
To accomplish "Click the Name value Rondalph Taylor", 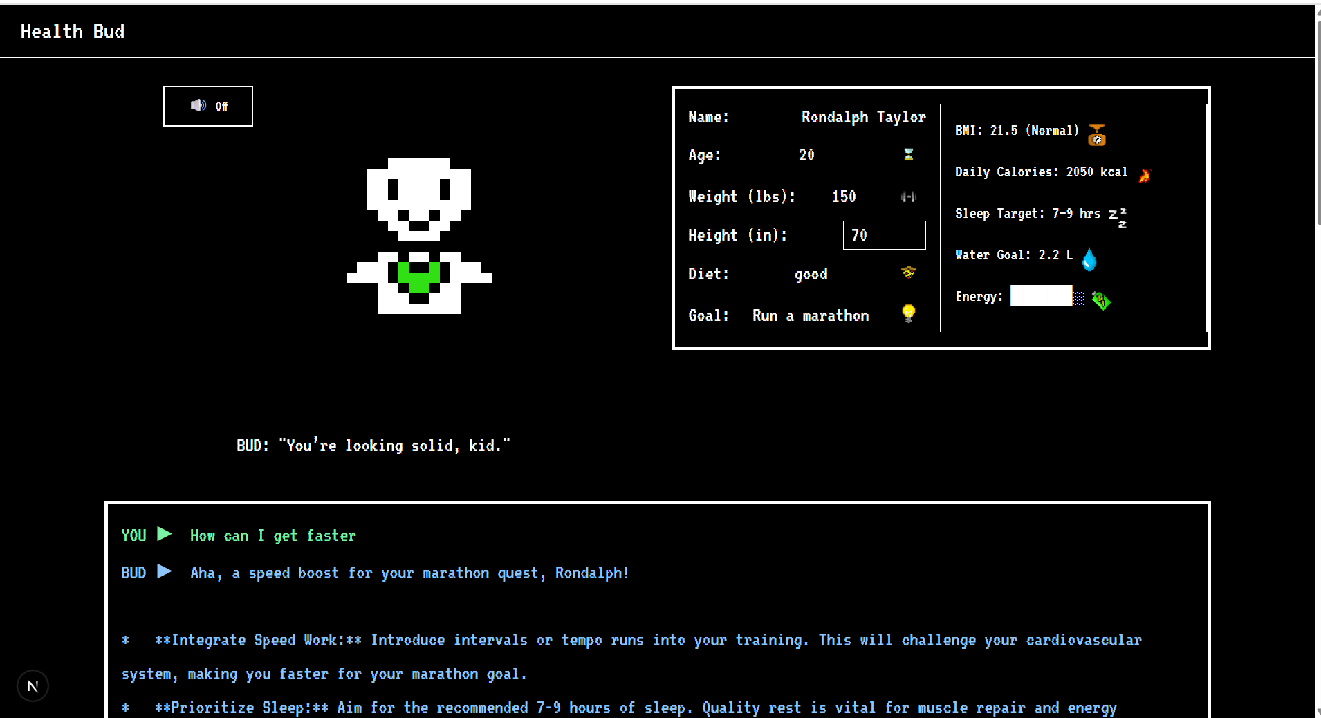I will [x=863, y=118].
